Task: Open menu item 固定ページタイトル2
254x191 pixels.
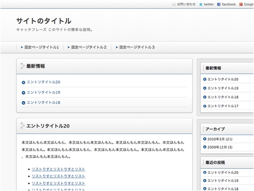Action: (x=89, y=47)
